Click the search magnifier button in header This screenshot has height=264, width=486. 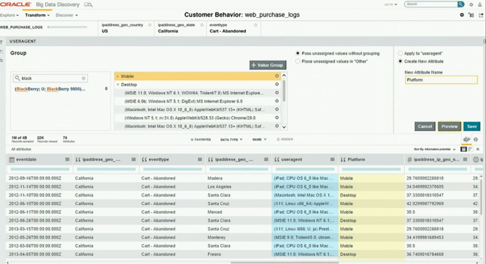coord(461,4)
